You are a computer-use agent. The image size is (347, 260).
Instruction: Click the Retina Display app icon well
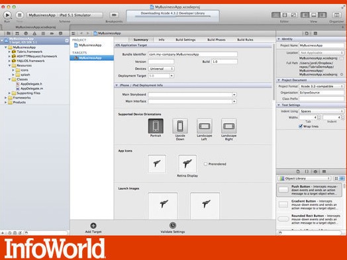(x=187, y=164)
